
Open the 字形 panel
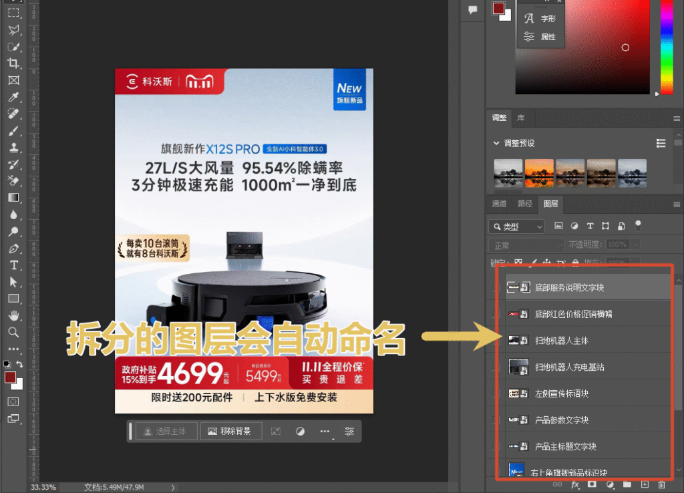click(541, 19)
